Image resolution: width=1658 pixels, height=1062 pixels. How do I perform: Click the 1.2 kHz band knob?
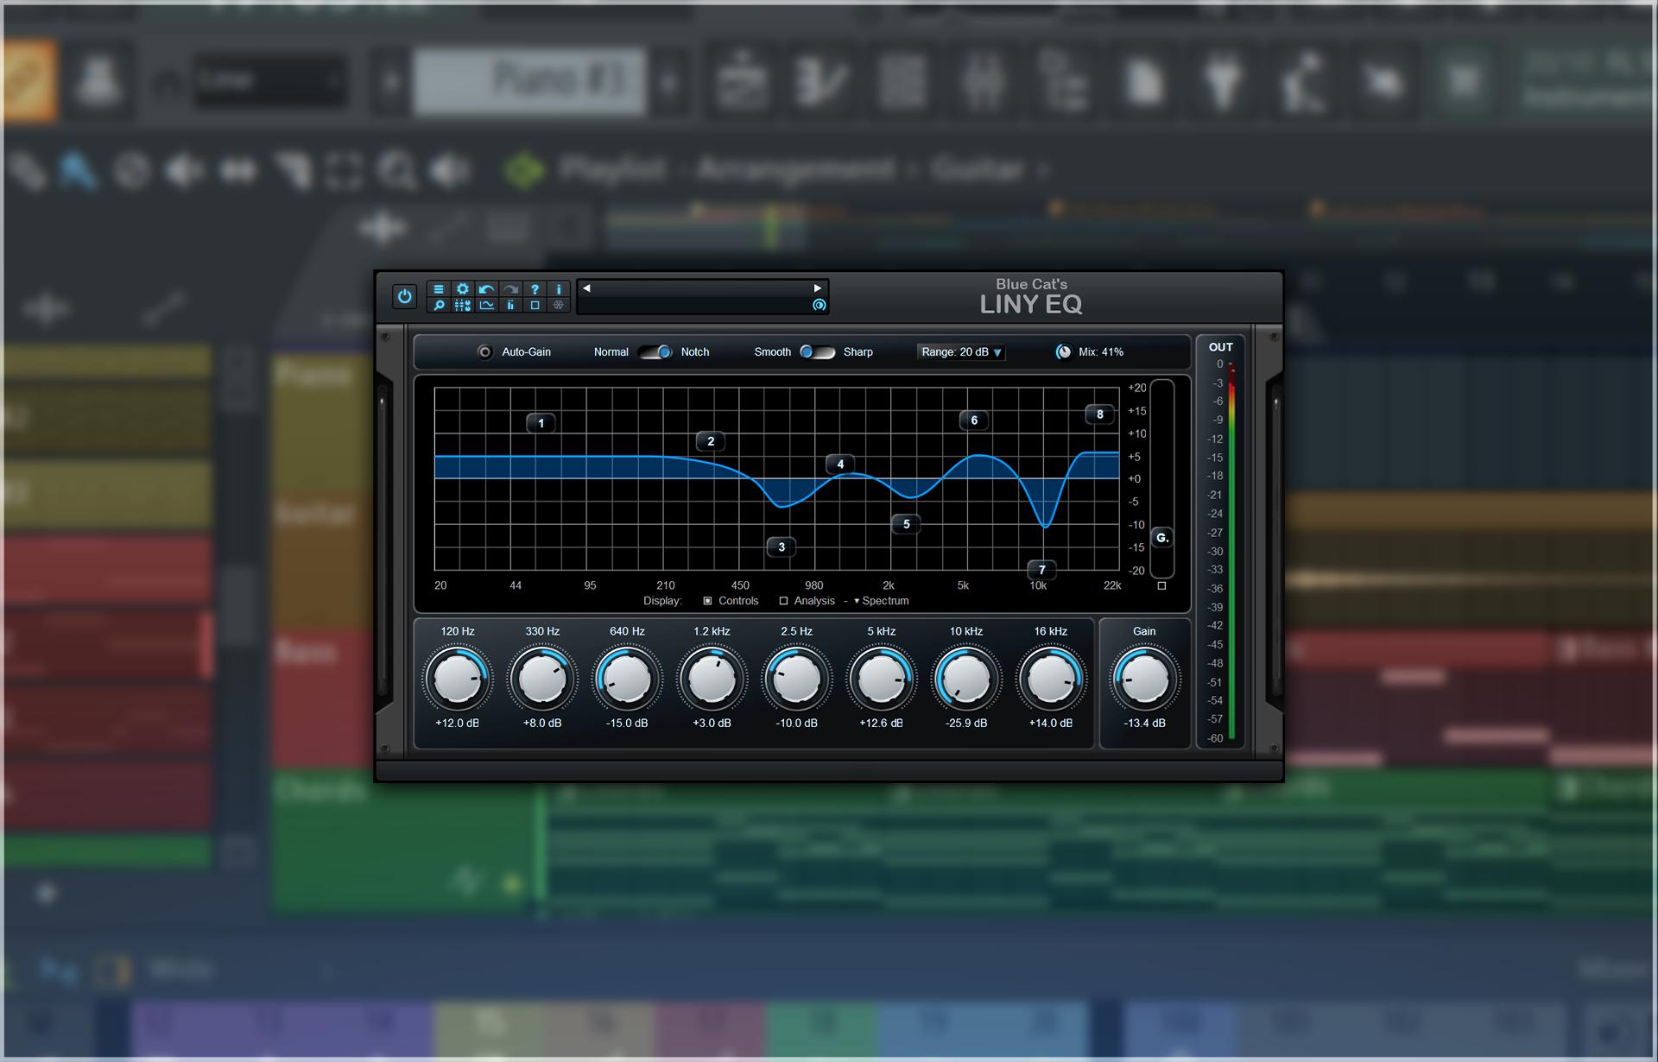pyautogui.click(x=712, y=679)
